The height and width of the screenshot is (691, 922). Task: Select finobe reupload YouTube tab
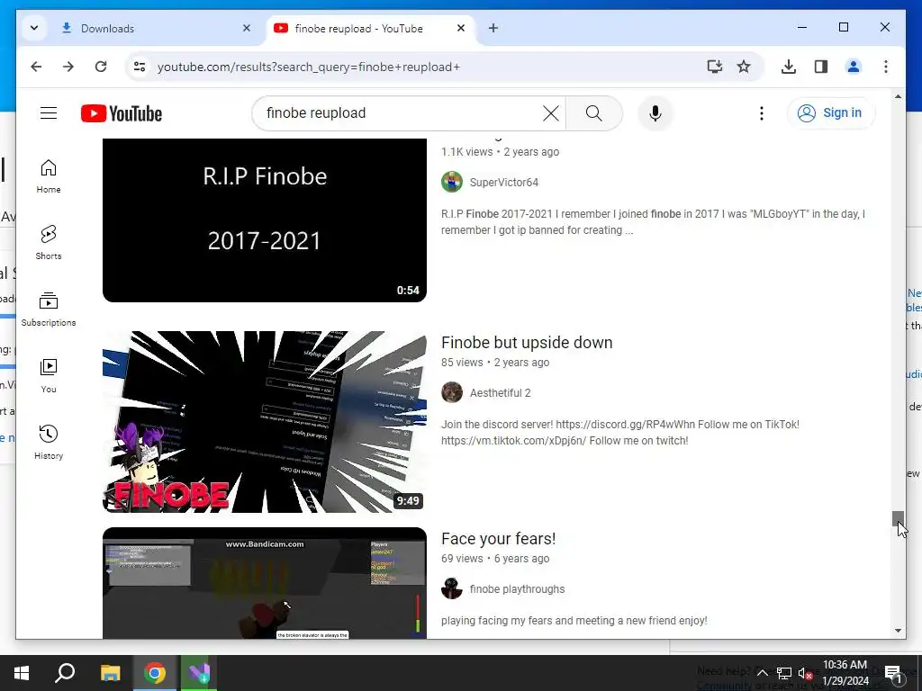click(358, 28)
